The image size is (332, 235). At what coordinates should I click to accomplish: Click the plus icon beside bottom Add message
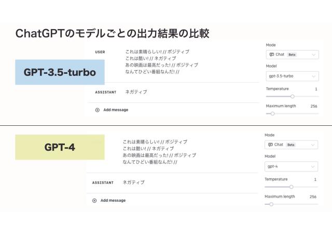pos(94,201)
